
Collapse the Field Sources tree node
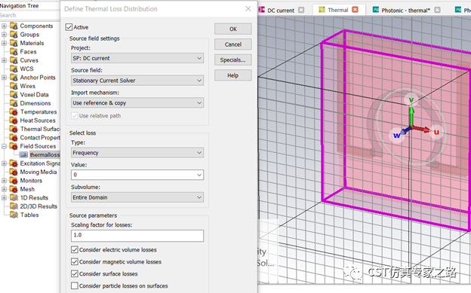[5, 146]
